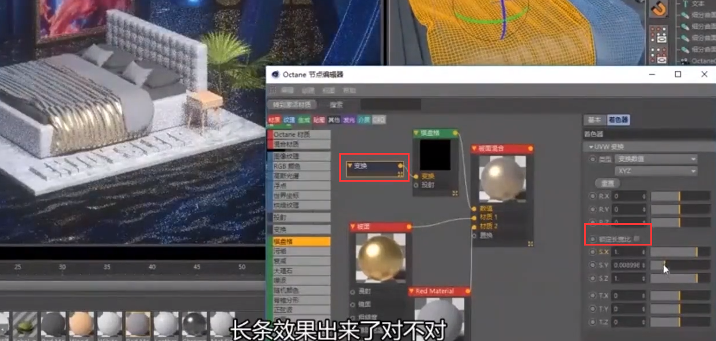Viewport: 716px width, 341px height.
Task: Click the magnet snap icon at top right
Action: coord(658,9)
